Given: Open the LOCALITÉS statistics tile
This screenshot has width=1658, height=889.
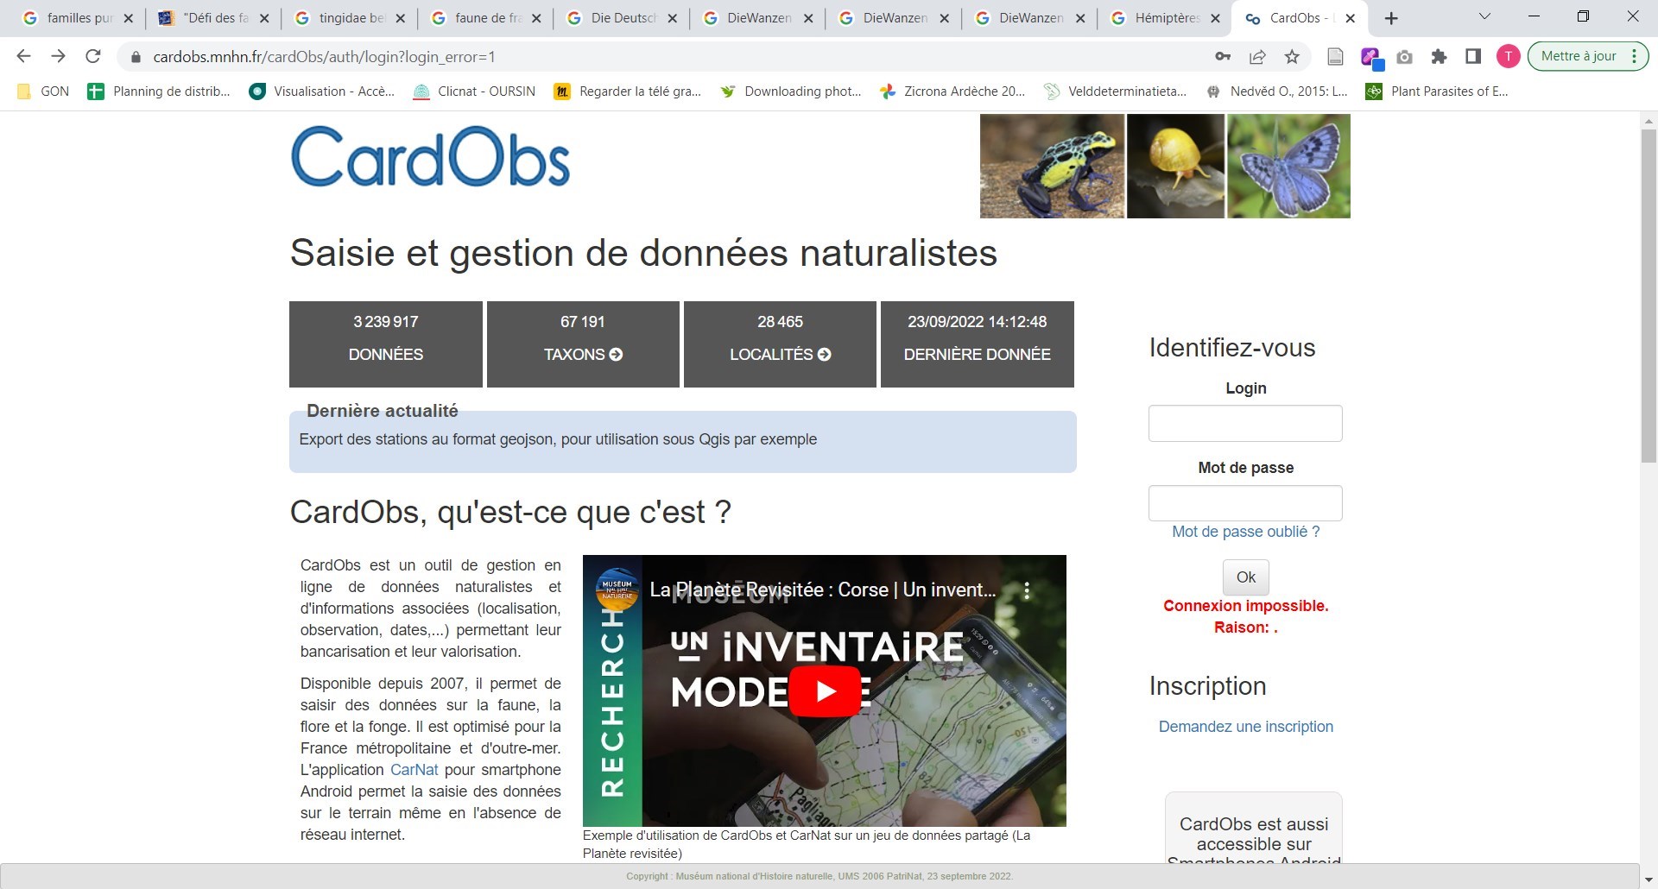Looking at the screenshot, I should pos(780,344).
